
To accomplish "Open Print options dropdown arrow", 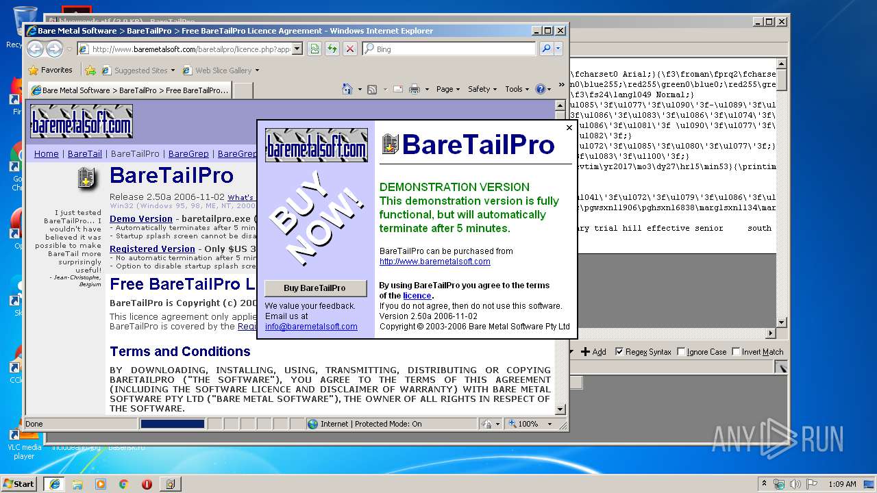I will [427, 89].
